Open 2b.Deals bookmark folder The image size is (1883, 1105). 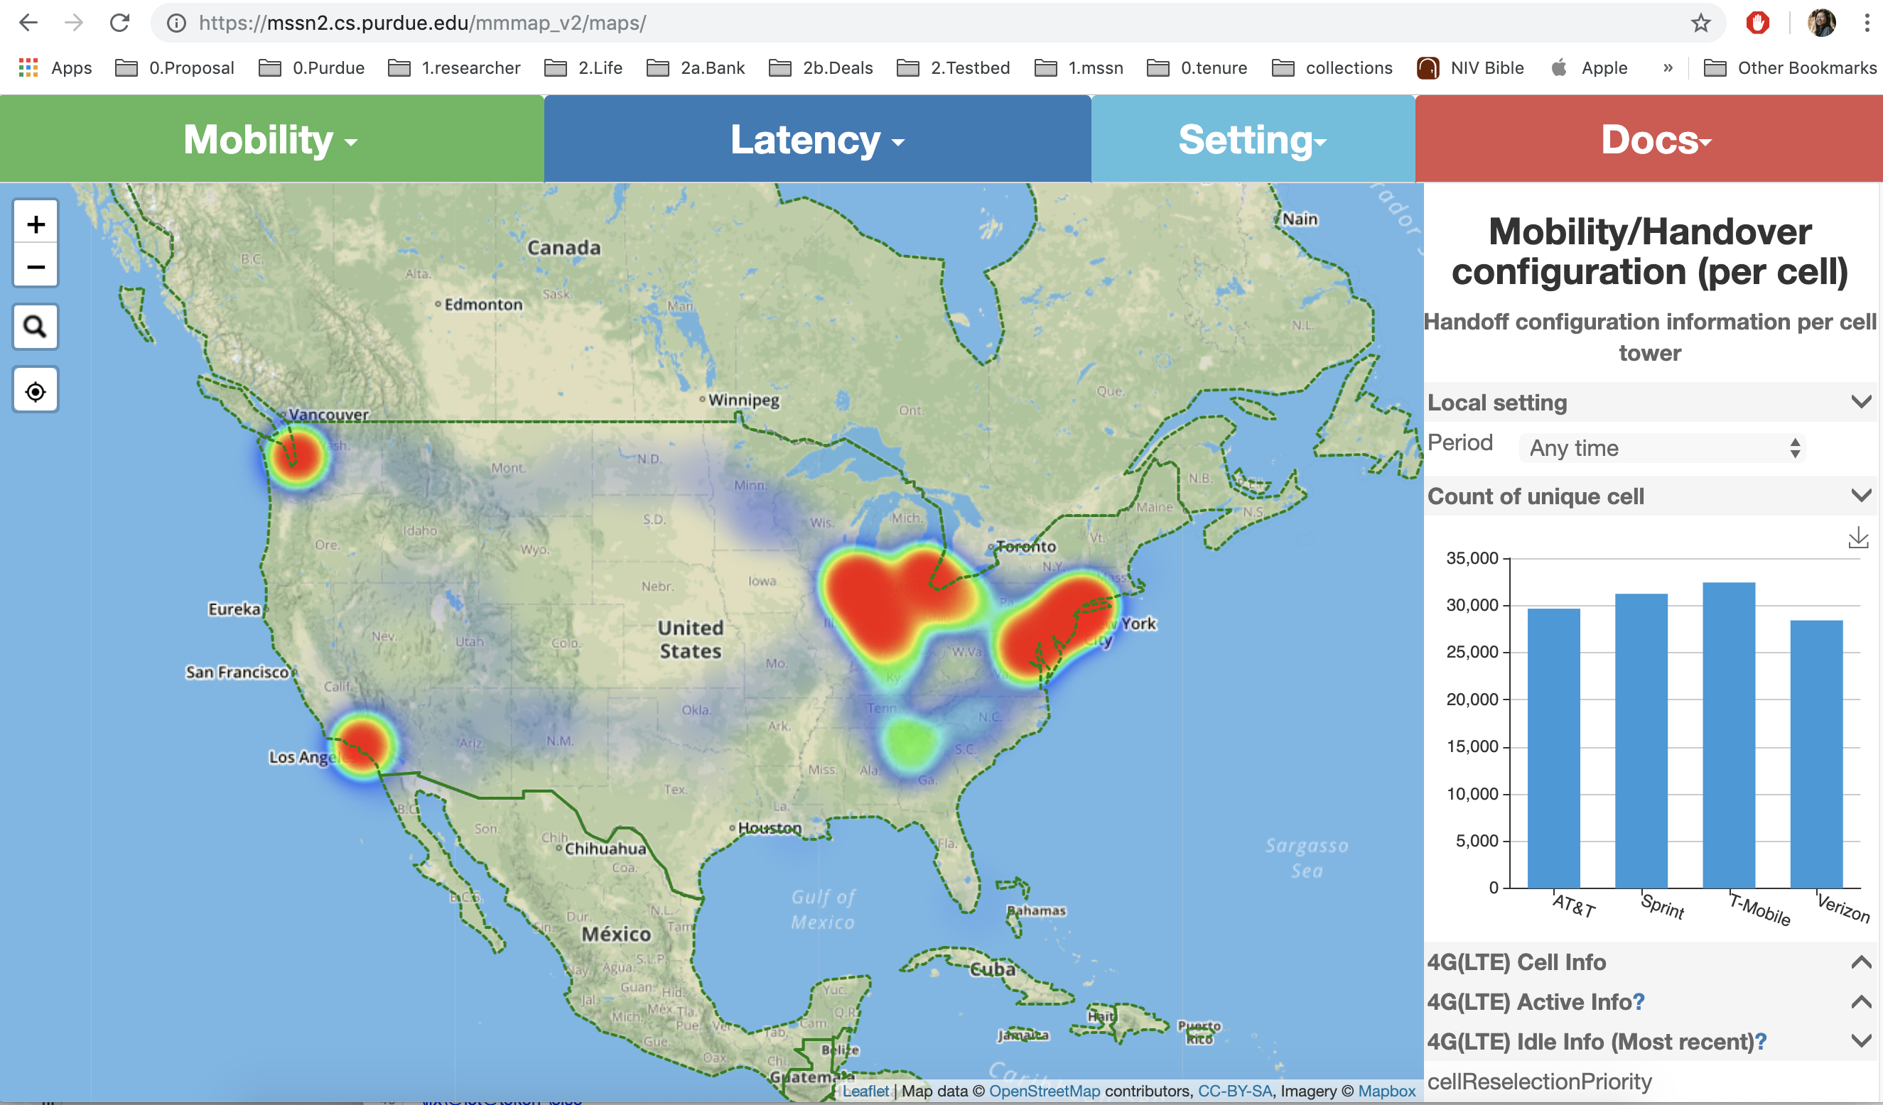(x=821, y=68)
